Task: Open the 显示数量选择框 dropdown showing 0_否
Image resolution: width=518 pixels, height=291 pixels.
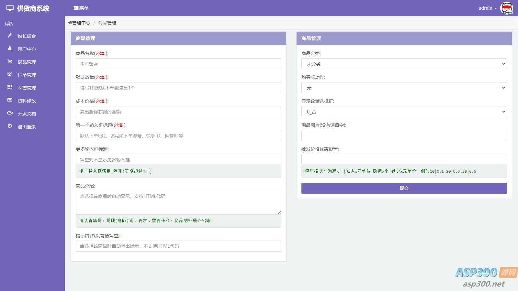Action: point(404,111)
